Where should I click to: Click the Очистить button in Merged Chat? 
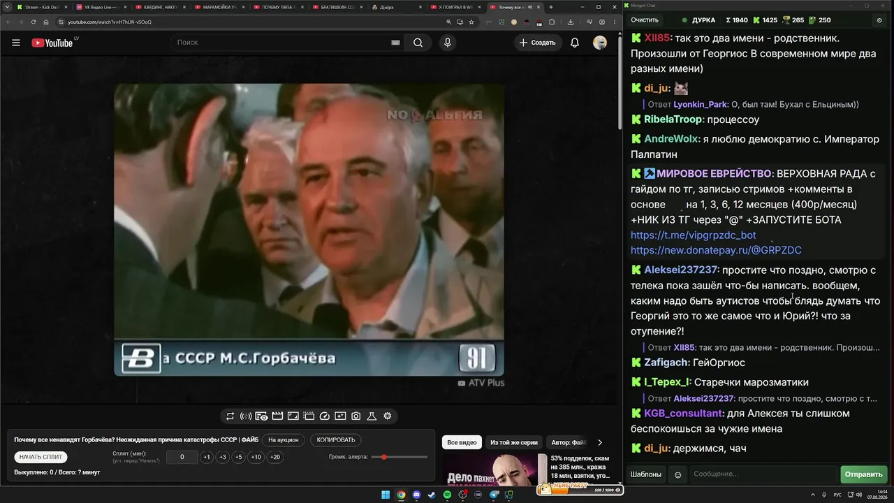coord(645,20)
